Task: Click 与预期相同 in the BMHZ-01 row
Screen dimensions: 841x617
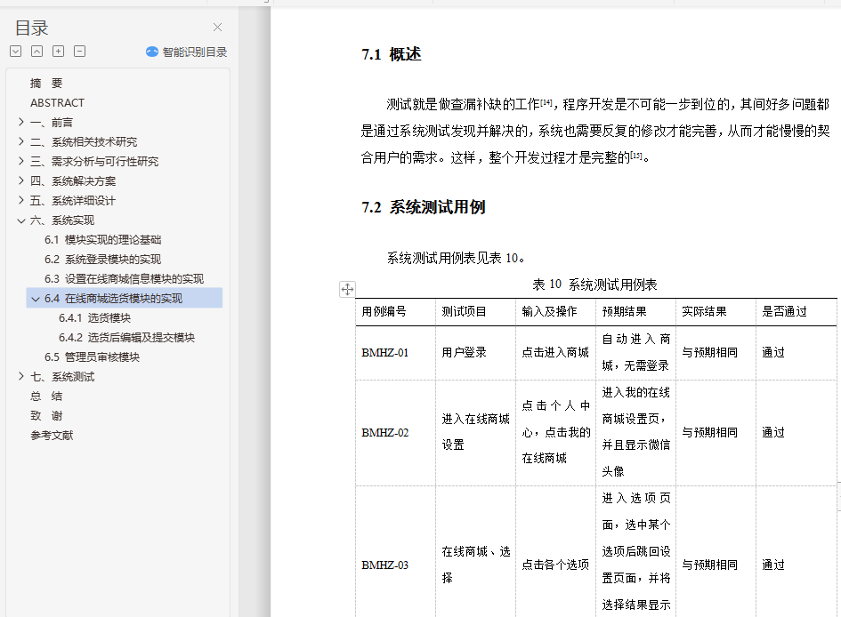Action: [x=709, y=352]
